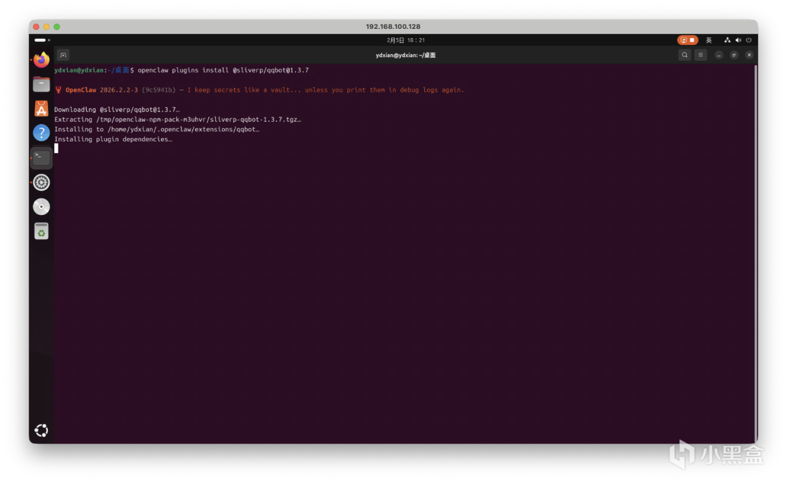Screen dimensions: 787x482
Task: Click the terminal prompt ydxian@ydxian
Action: (79, 71)
